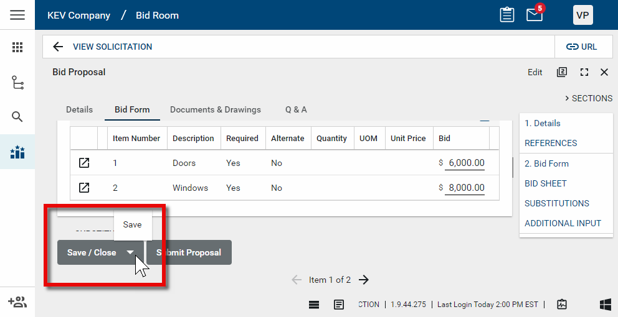Open the apps grid icon in sidebar

[17, 47]
